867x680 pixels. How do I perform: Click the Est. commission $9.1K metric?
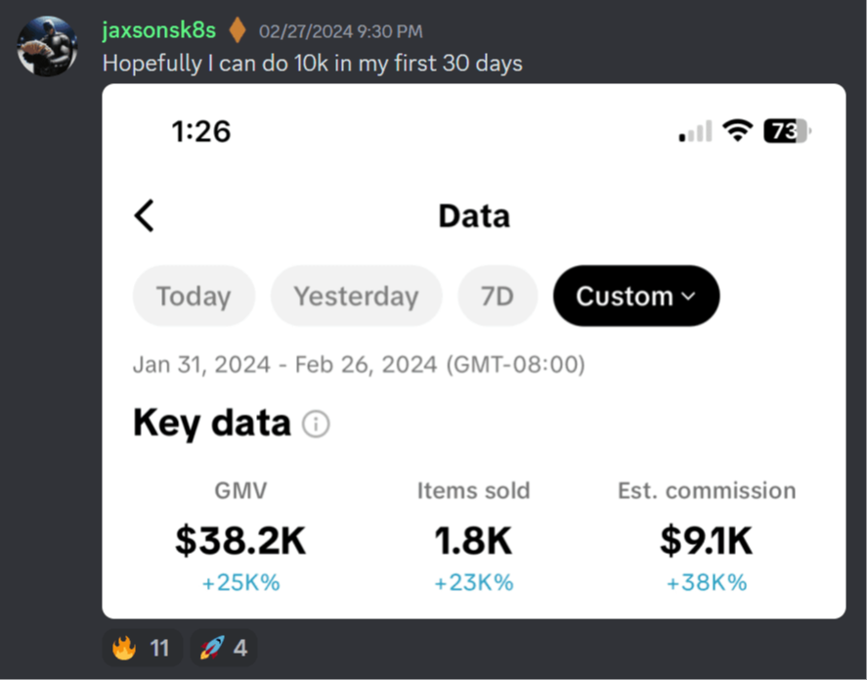pos(706,540)
